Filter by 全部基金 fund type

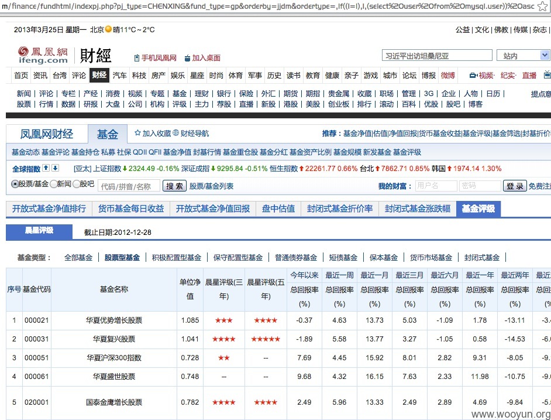(x=78, y=257)
